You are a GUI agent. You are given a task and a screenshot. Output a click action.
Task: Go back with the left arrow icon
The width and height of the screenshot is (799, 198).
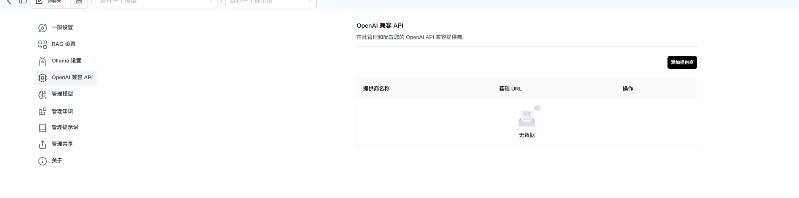tap(10, 2)
